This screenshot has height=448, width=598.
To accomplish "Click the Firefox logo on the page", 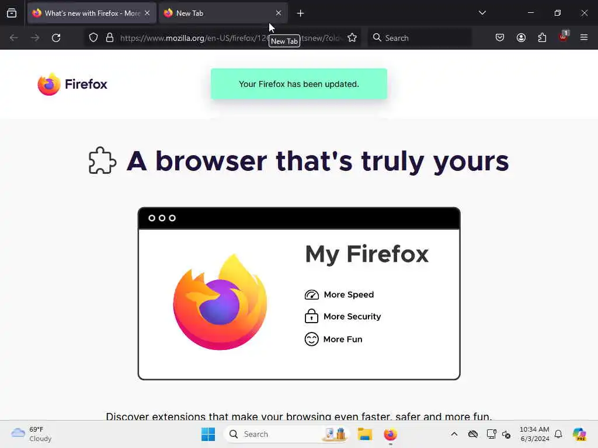I will (72, 84).
